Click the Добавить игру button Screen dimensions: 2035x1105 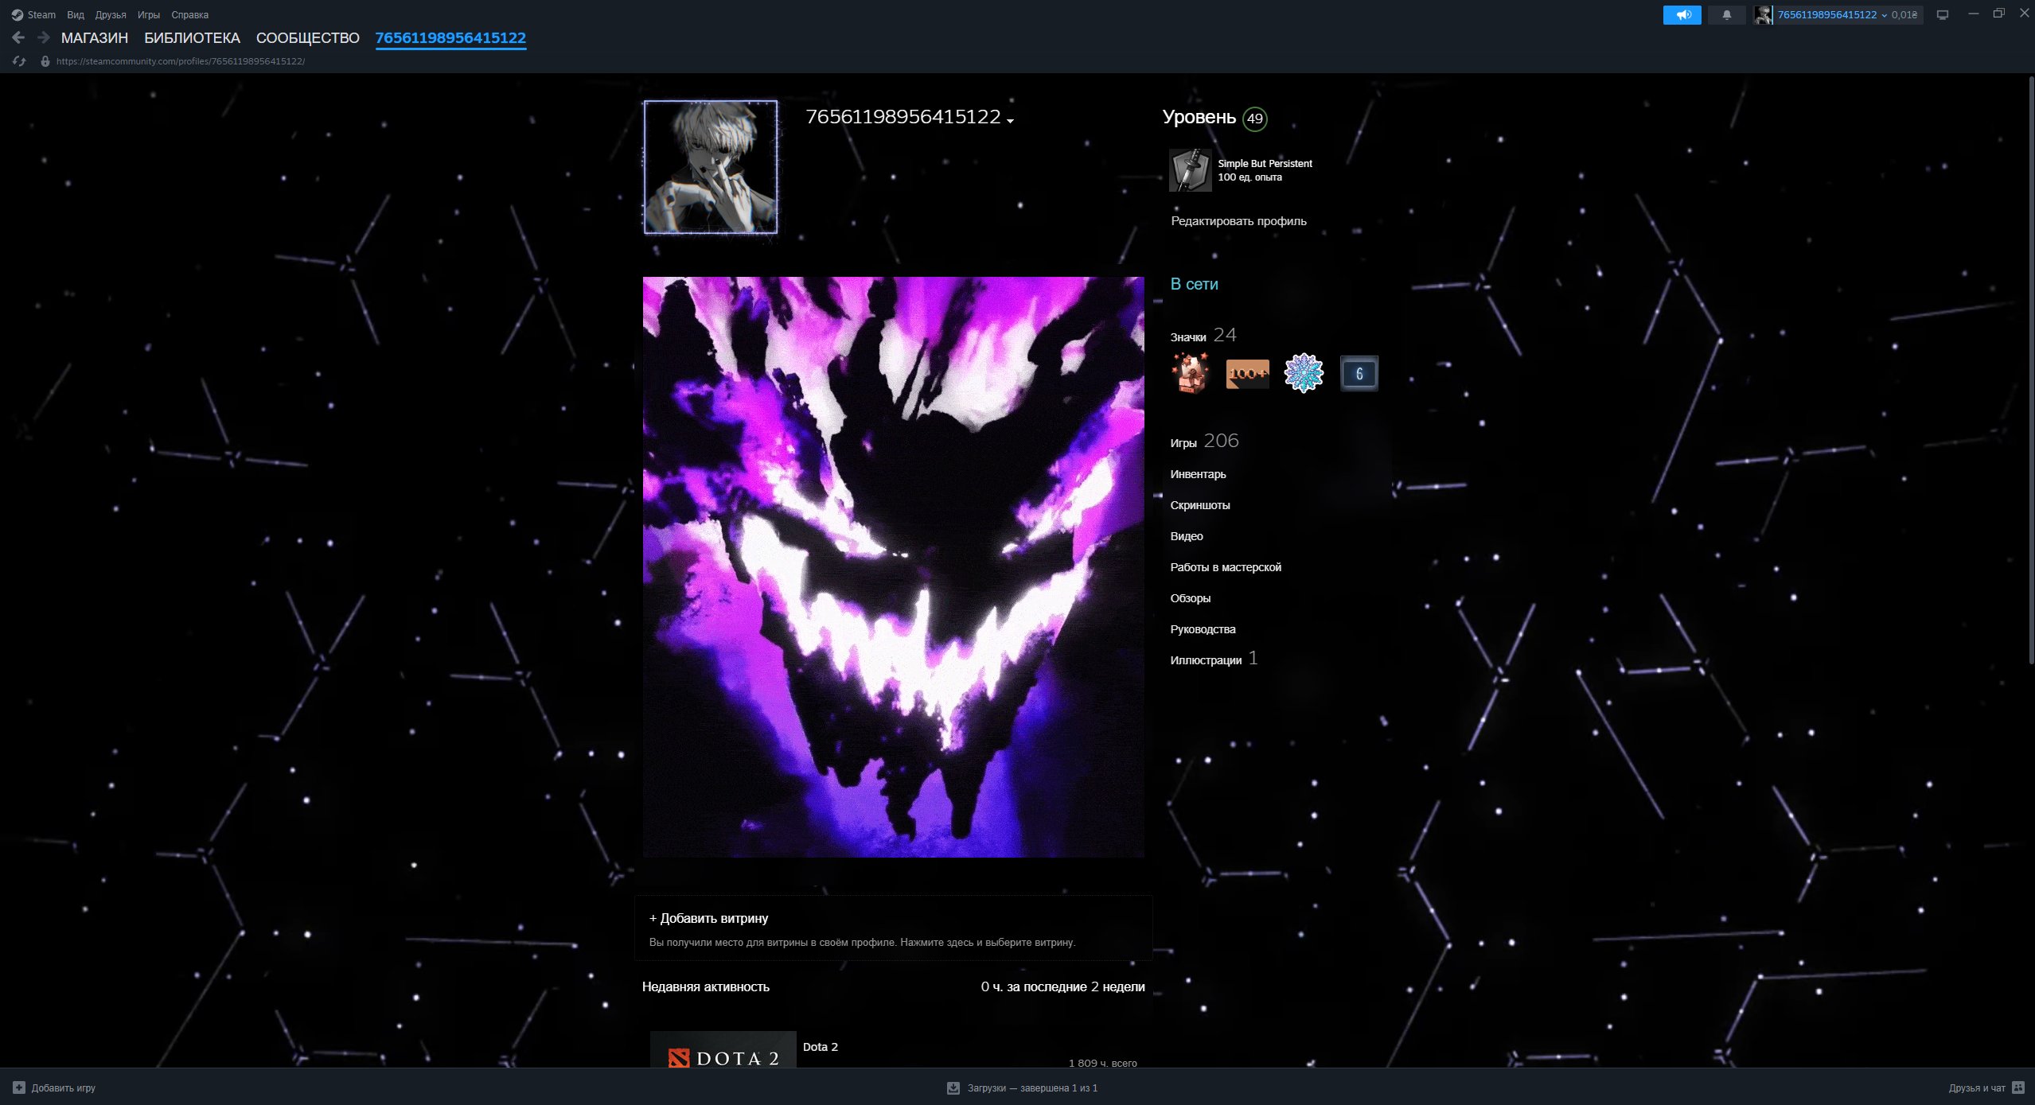tap(54, 1087)
